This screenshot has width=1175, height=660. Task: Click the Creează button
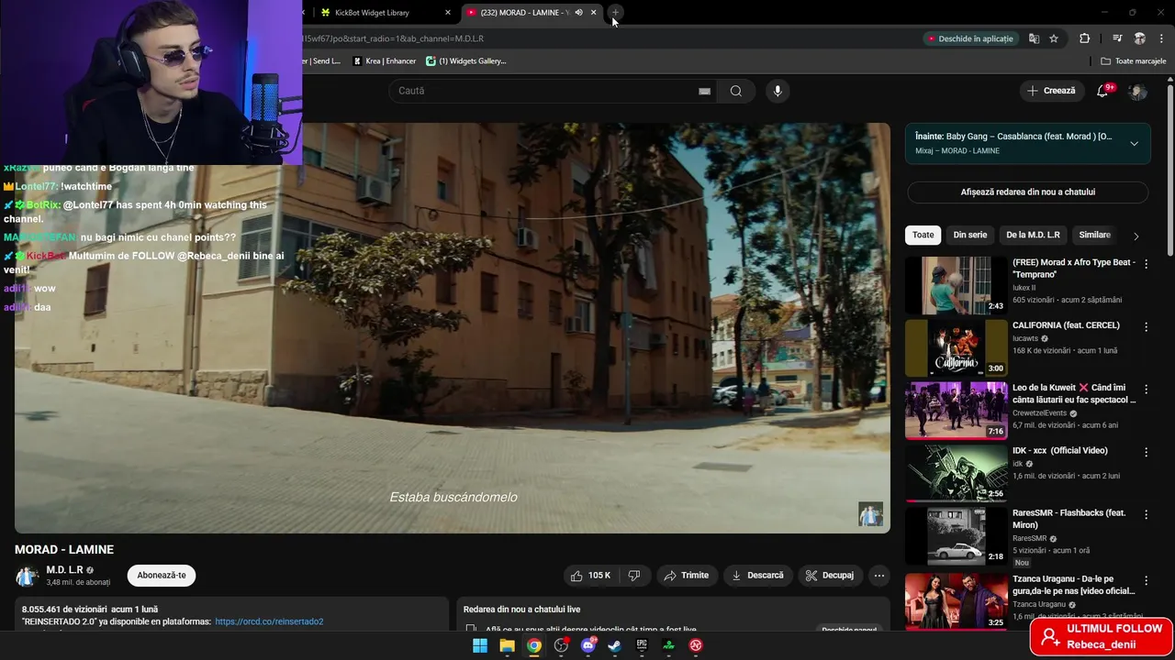(1051, 91)
